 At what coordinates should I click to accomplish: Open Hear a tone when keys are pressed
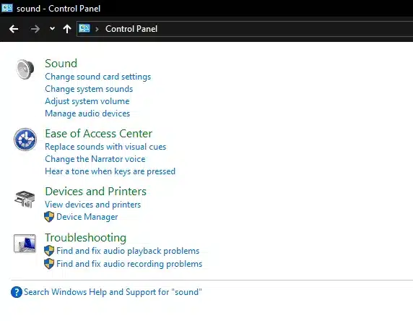(x=110, y=171)
